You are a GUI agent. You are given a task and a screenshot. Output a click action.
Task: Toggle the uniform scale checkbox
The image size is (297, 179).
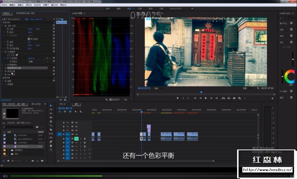(29, 39)
